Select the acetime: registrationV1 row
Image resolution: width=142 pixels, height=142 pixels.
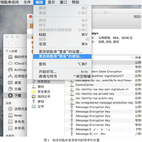[x=116, y=76]
